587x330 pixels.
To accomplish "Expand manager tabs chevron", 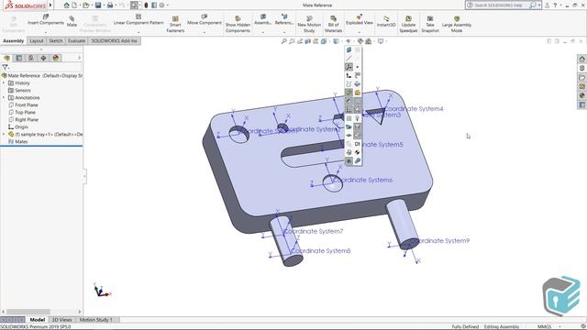I will pyautogui.click(x=79, y=58).
